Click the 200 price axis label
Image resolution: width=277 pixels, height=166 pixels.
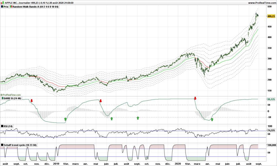[x=269, y=80]
